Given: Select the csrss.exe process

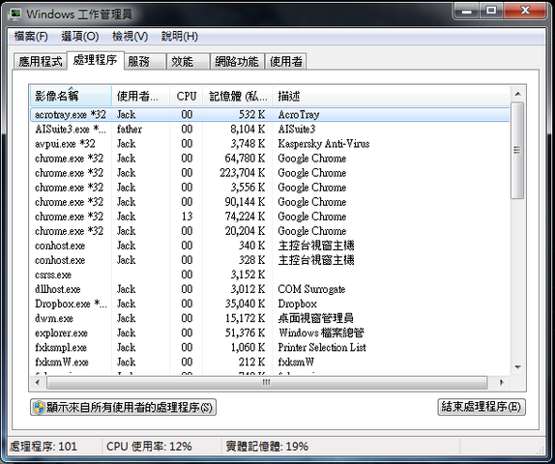Looking at the screenshot, I should [x=270, y=275].
